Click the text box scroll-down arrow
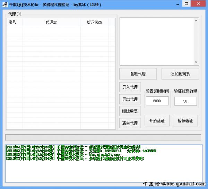 tap(196, 62)
